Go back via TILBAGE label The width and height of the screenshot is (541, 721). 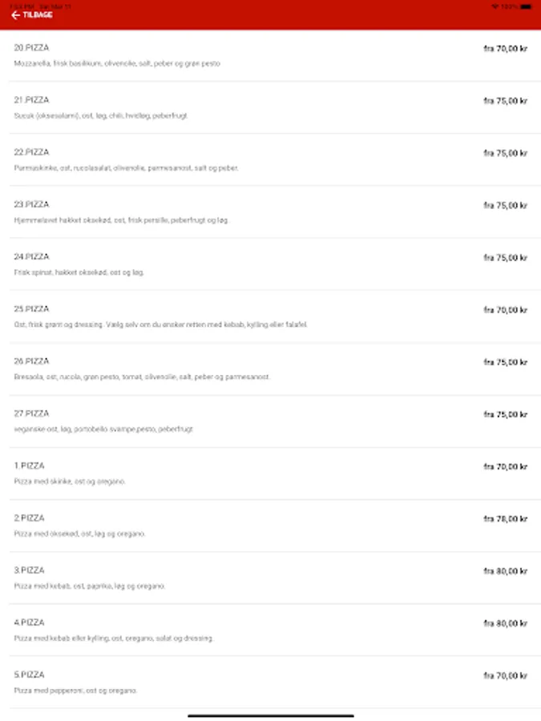pyautogui.click(x=38, y=15)
